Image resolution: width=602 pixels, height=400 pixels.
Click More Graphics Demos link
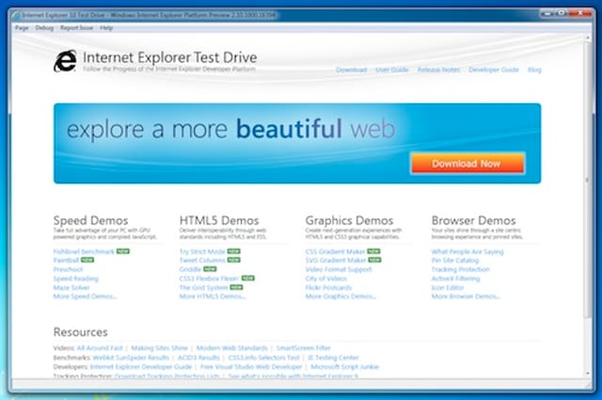click(341, 297)
